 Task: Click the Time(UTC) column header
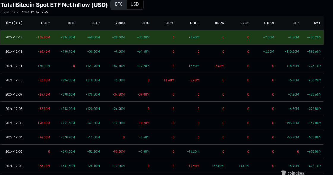tap(14, 23)
